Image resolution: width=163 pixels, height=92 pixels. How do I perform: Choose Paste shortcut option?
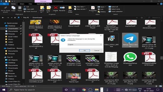[30, 11]
